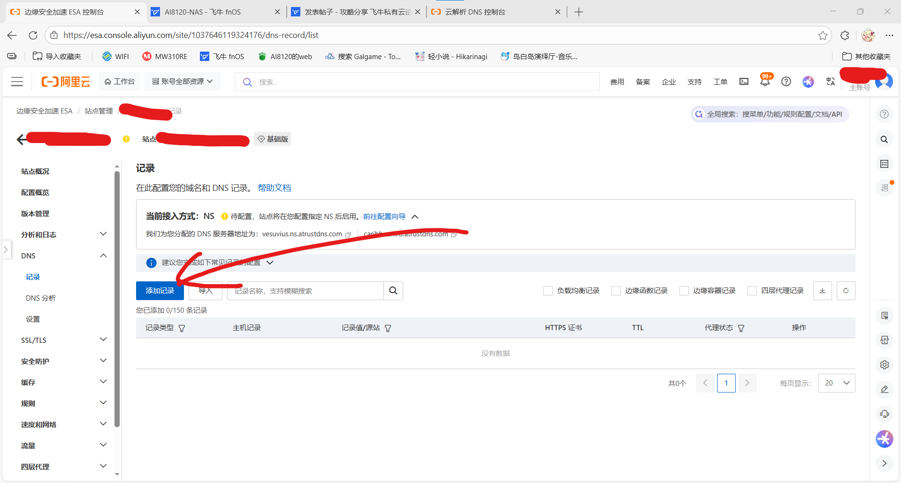Open WIFI bookmark in favorites bar
The height and width of the screenshot is (483, 901).
coord(116,56)
